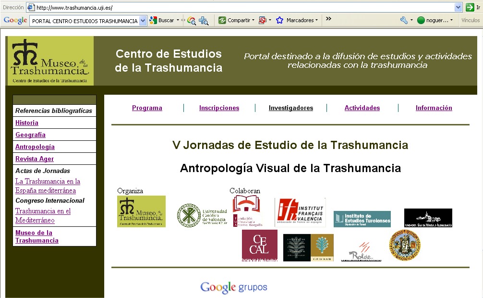Open the Compartir share menu
Viewport: 483px width, 298px height.
click(x=236, y=20)
